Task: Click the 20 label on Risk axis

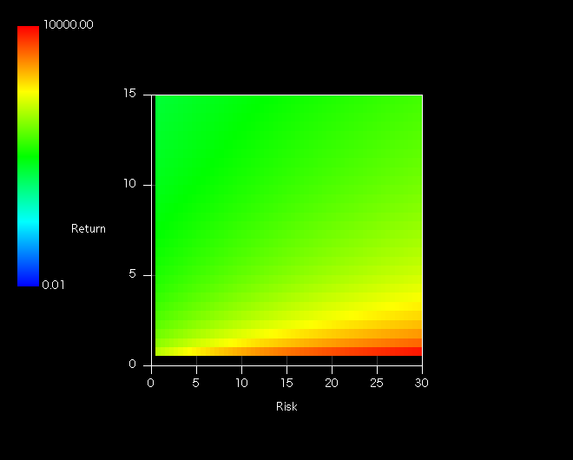Action: click(332, 383)
